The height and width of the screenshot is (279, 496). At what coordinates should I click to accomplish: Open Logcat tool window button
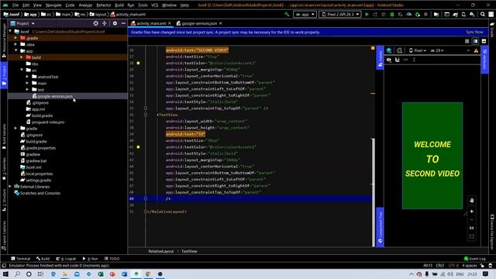coord(66,258)
